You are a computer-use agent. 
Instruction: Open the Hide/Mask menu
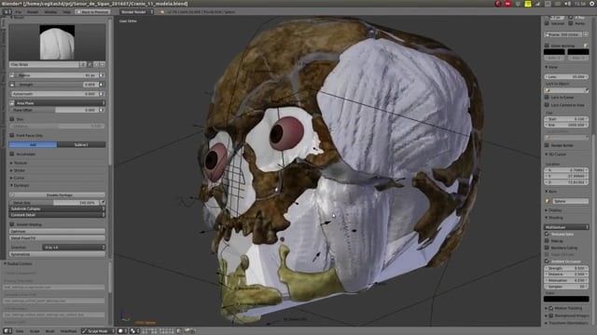coord(68,331)
